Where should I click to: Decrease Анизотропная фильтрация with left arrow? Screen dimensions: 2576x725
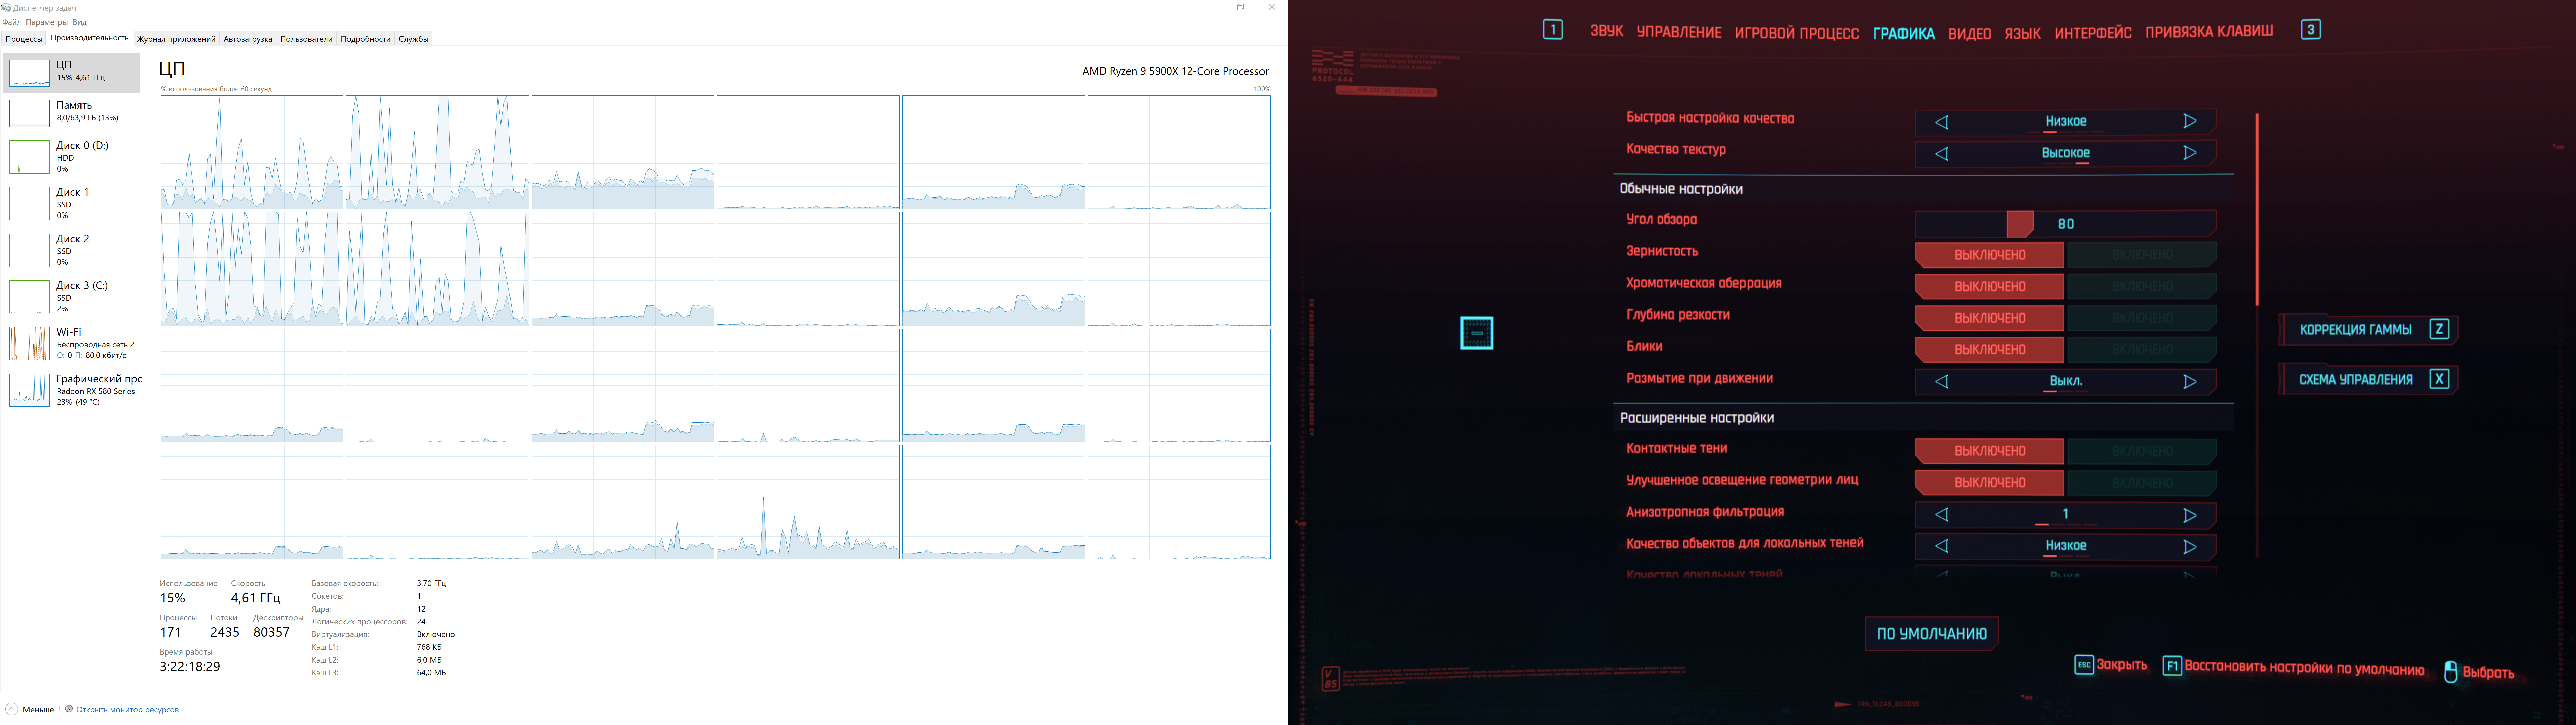(x=1941, y=515)
